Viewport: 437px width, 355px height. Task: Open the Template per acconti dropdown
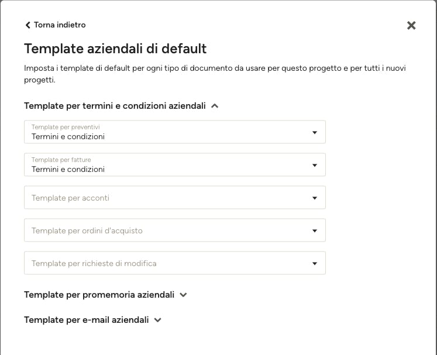tap(175, 198)
